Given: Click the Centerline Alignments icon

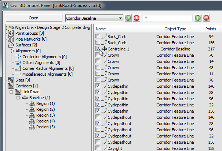Looking at the screenshot, I should tap(18, 57).
